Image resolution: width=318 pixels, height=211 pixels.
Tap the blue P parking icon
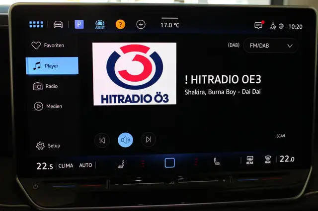tap(79, 24)
